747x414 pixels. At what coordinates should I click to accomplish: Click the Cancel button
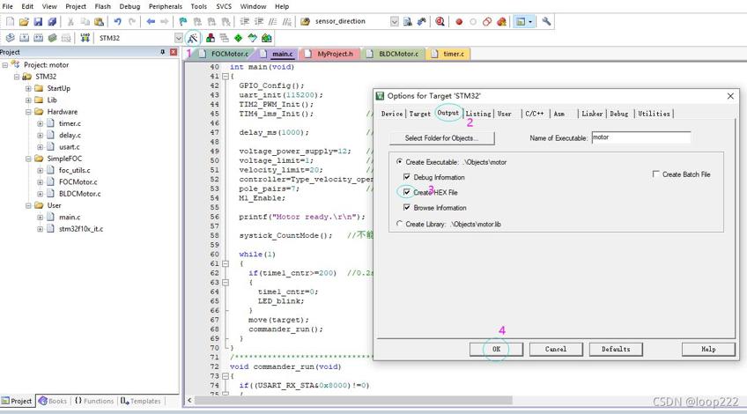coord(556,349)
